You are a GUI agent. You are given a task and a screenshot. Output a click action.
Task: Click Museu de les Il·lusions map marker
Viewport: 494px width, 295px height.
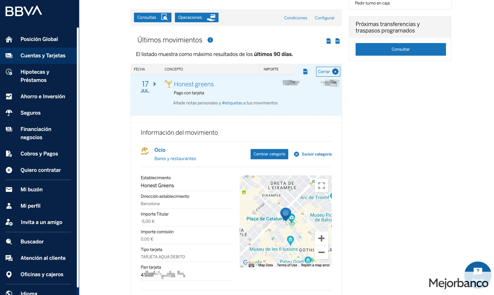[x=290, y=241]
